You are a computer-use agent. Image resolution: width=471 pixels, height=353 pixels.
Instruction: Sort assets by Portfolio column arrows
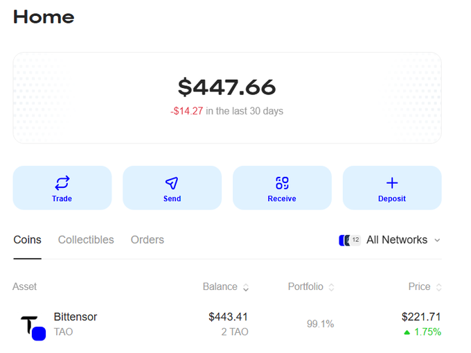coord(331,287)
